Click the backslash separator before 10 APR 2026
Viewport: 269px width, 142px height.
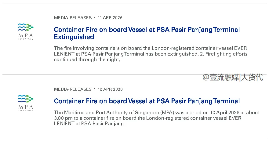pyautogui.click(x=95, y=89)
